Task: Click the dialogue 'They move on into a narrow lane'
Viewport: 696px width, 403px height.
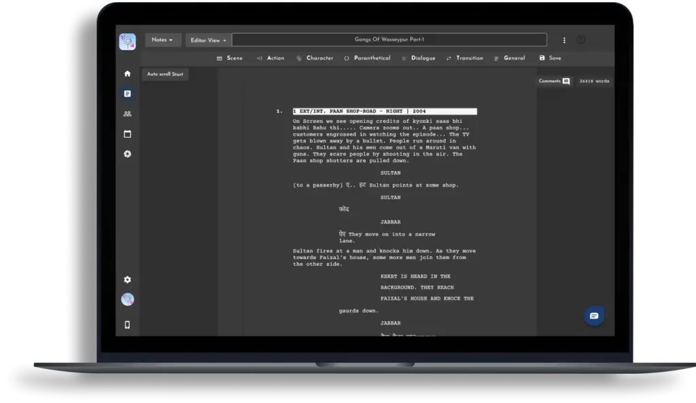Action: pos(387,237)
